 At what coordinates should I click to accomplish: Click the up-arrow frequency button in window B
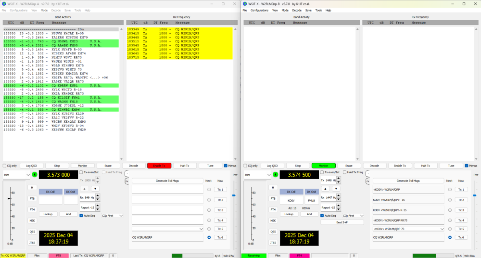(x=325, y=189)
